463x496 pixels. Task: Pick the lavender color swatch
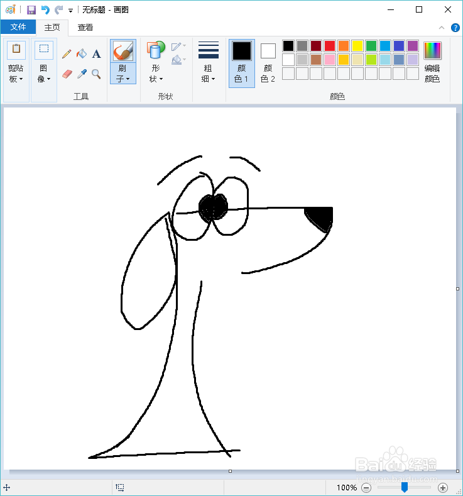[413, 60]
